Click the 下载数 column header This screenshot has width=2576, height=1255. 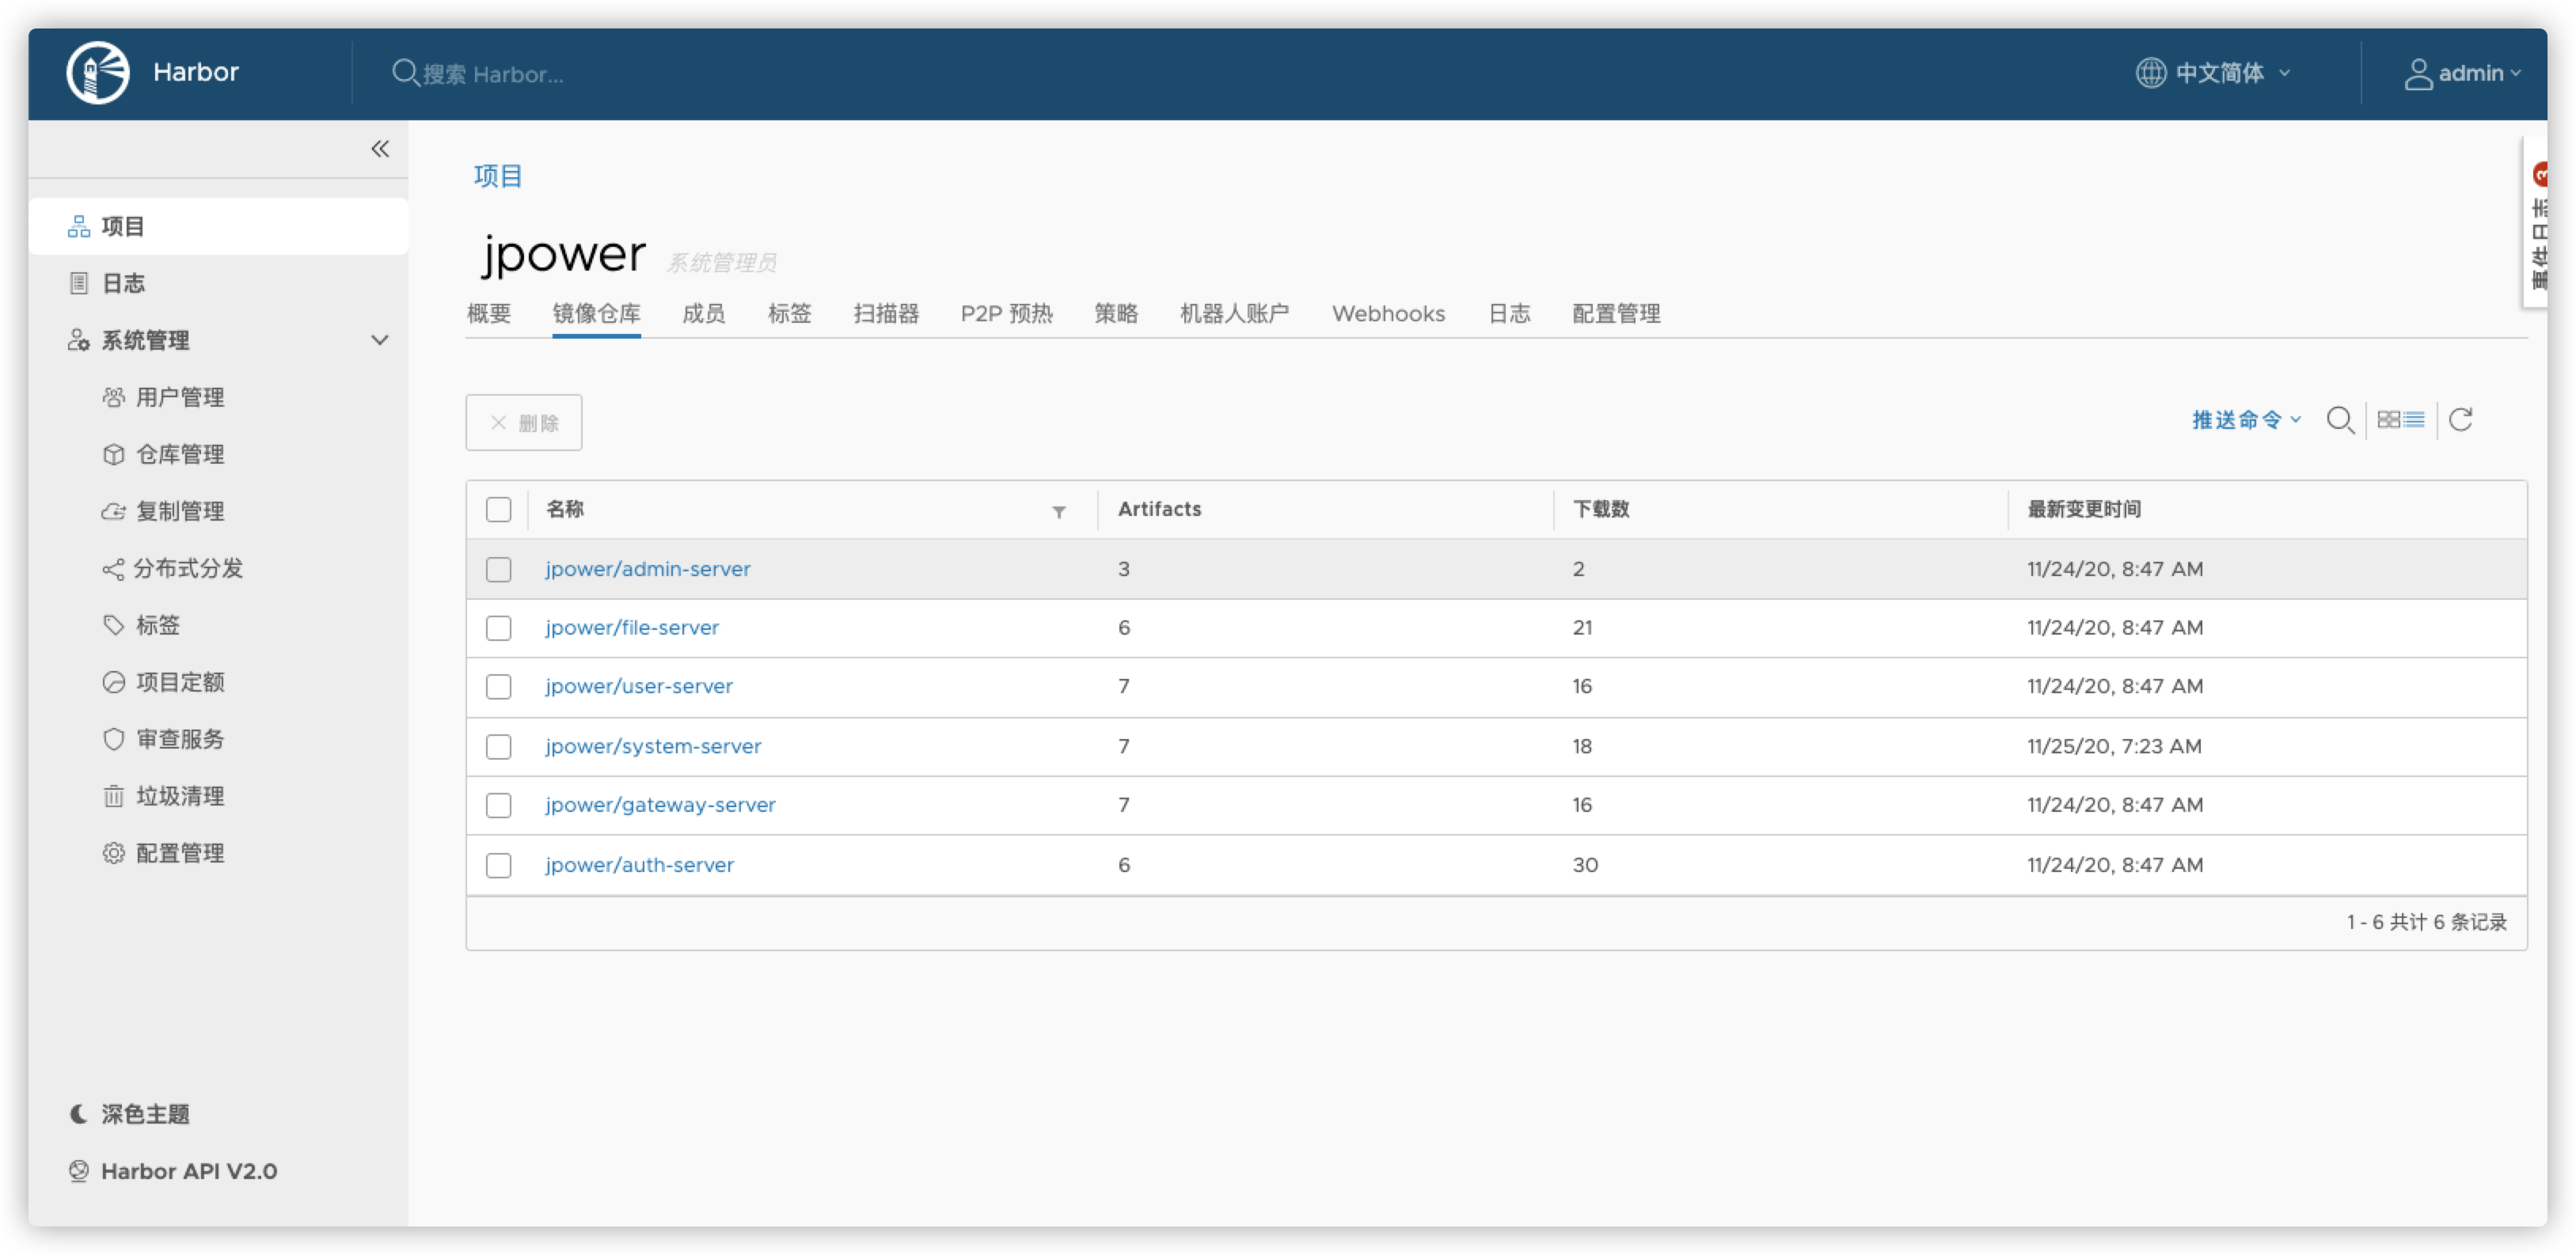click(1601, 510)
